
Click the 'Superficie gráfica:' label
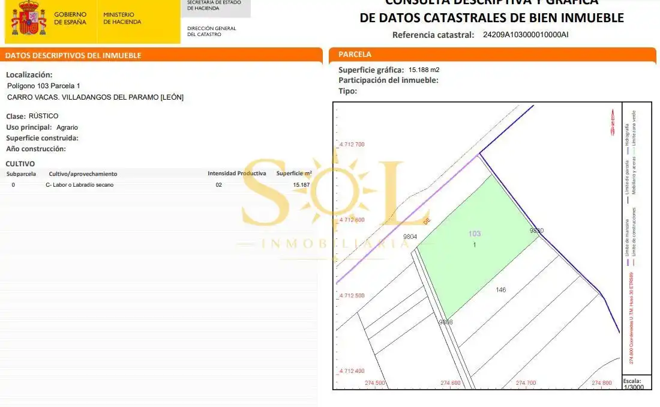371,70
